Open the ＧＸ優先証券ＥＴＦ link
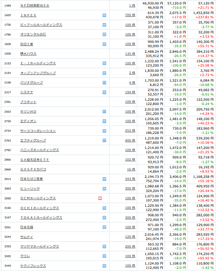The width and height of the screenshot is (216, 271). coord(35,160)
